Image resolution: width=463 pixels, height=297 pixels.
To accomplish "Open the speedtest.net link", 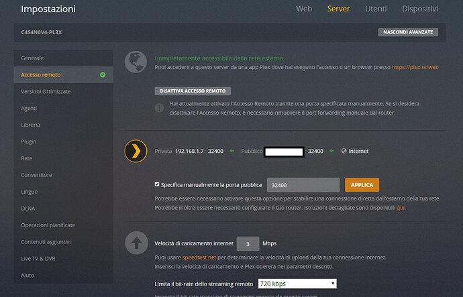I will (199, 257).
